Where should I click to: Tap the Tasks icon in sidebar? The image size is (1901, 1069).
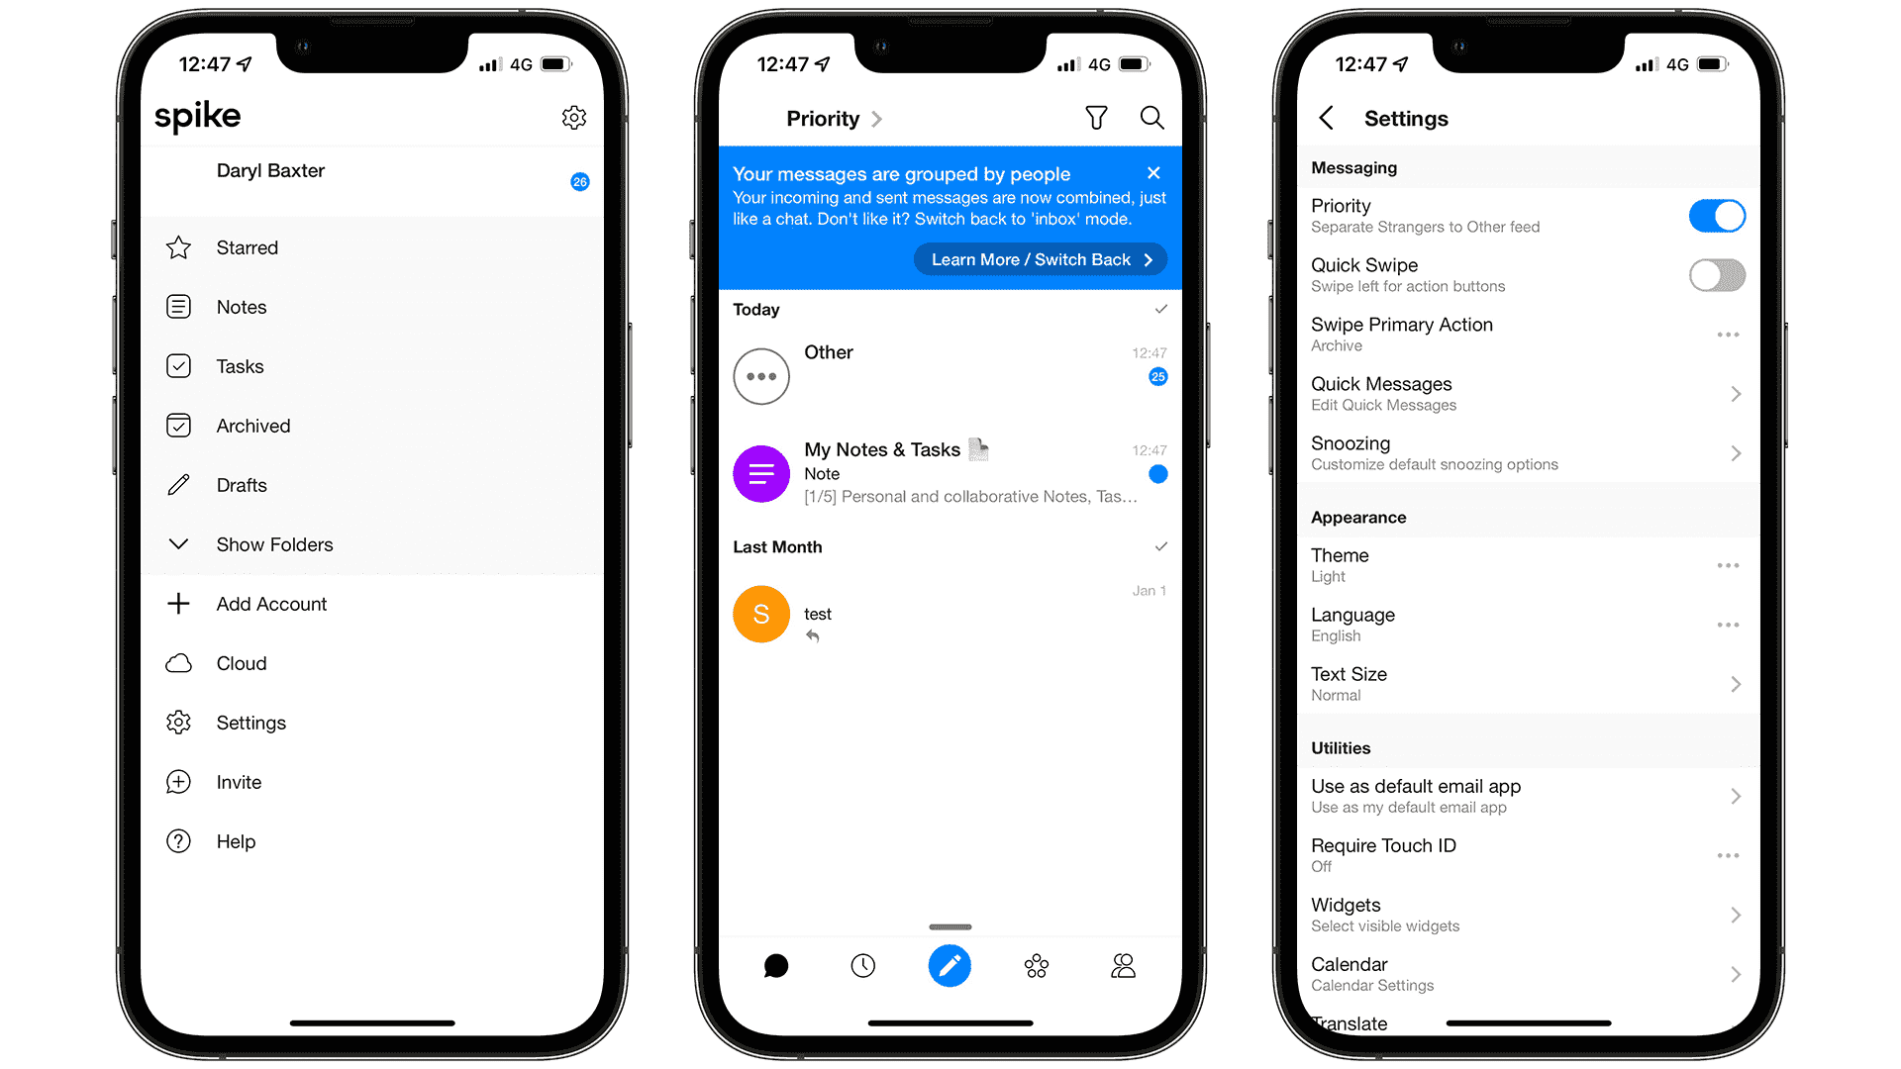tap(179, 365)
